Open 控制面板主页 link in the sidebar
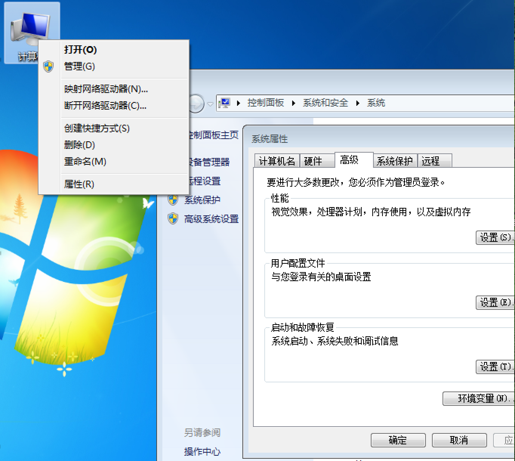515x461 pixels. point(214,135)
